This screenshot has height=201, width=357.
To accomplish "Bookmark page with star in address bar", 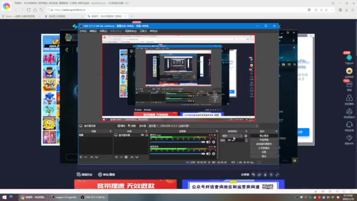I will point(326,10).
